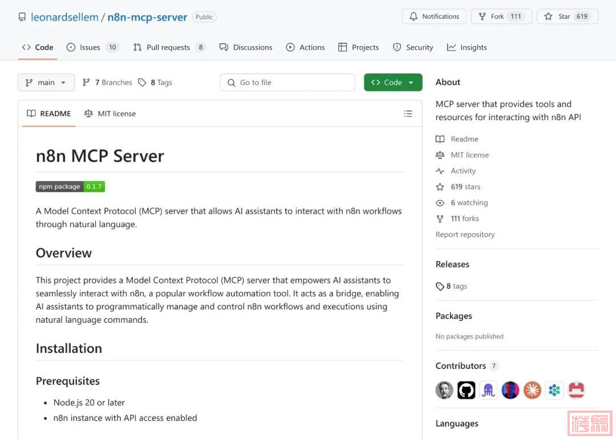Click the Go to file search field
The height and width of the screenshot is (439, 616).
point(287,83)
